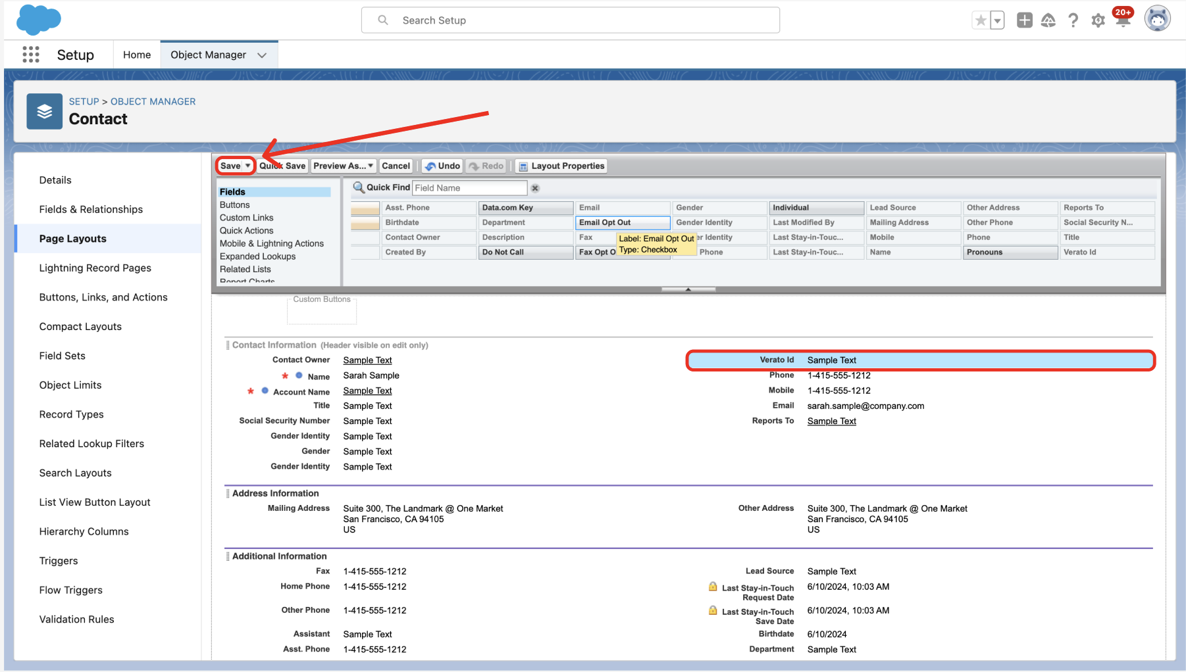The image size is (1186, 672).
Task: Open Buttons, Links, and Actions
Action: [x=103, y=297]
